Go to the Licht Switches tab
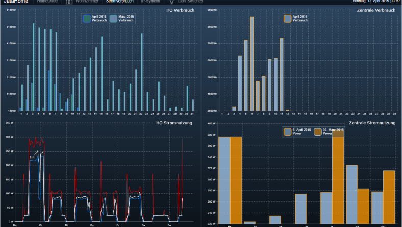The width and height of the screenshot is (402, 227). click(x=190, y=2)
